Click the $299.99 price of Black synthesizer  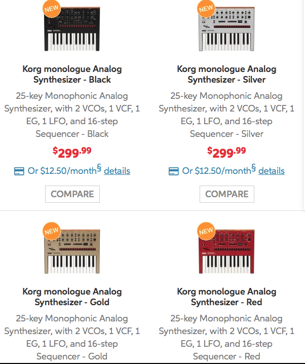pyautogui.click(x=72, y=152)
